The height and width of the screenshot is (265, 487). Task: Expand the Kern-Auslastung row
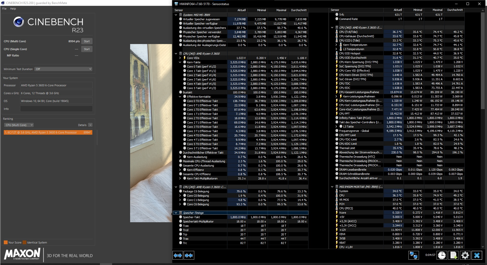coord(180,157)
